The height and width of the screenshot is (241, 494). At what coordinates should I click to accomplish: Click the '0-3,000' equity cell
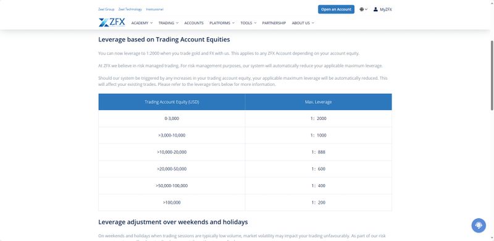172,119
